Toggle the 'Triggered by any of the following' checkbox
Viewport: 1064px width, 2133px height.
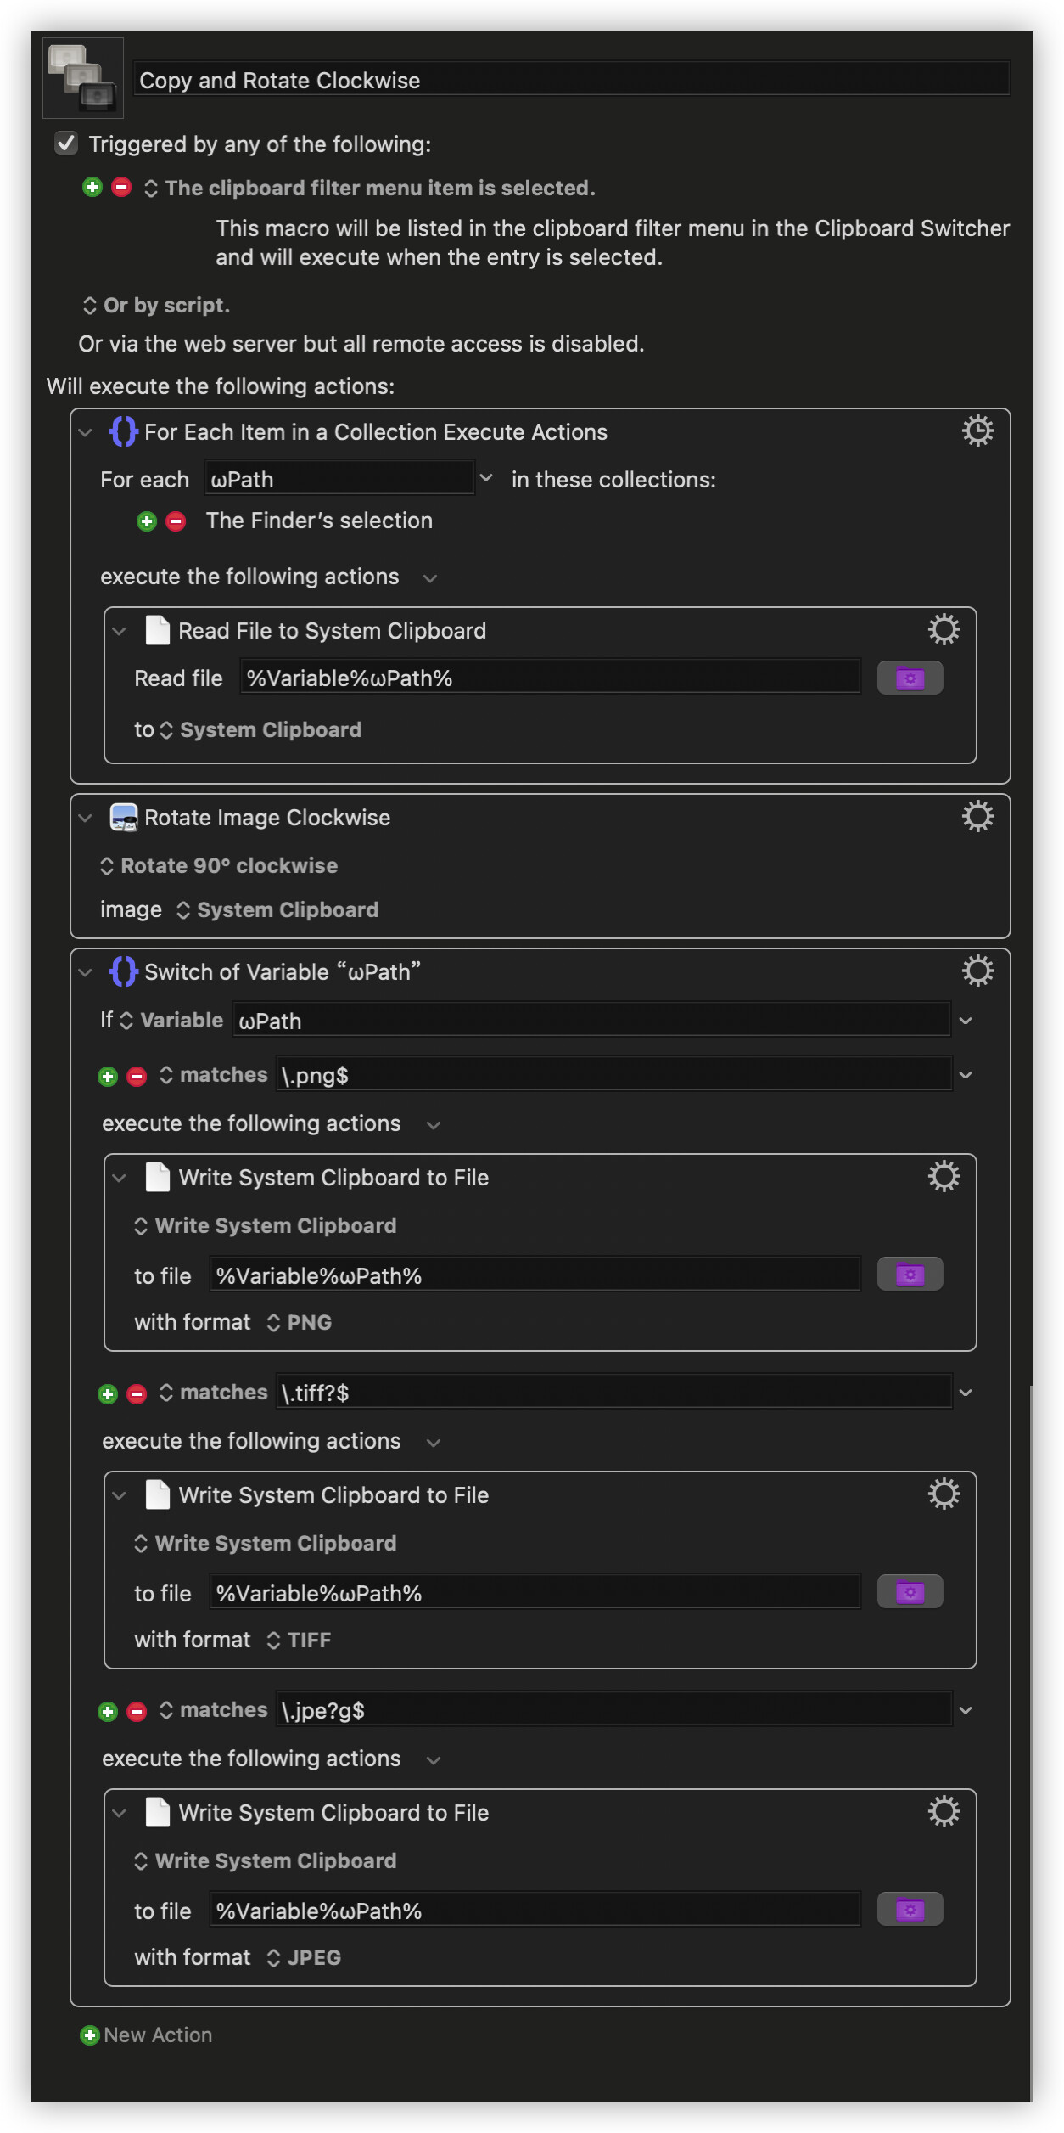[66, 144]
